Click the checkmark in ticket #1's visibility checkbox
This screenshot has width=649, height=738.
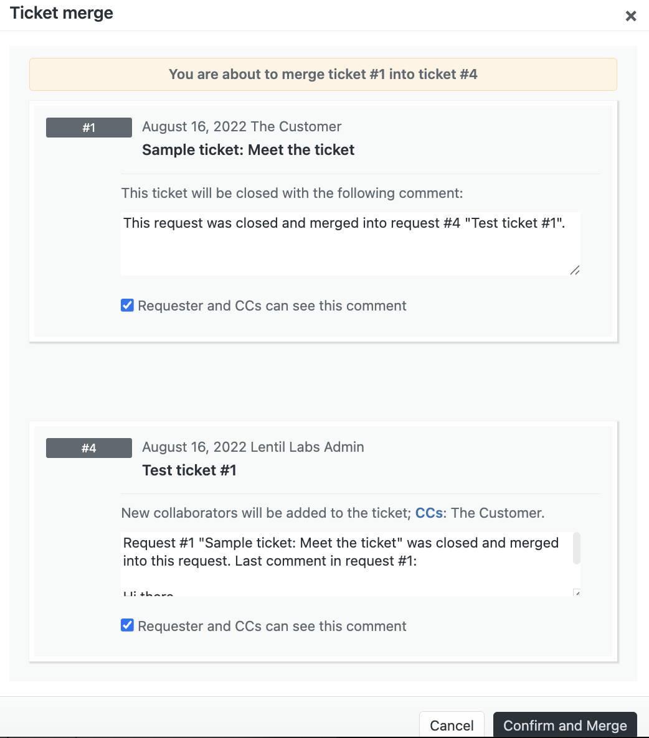[x=127, y=305]
